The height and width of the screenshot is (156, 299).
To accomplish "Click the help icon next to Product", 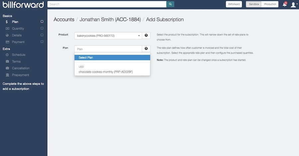I will [x=146, y=36].
